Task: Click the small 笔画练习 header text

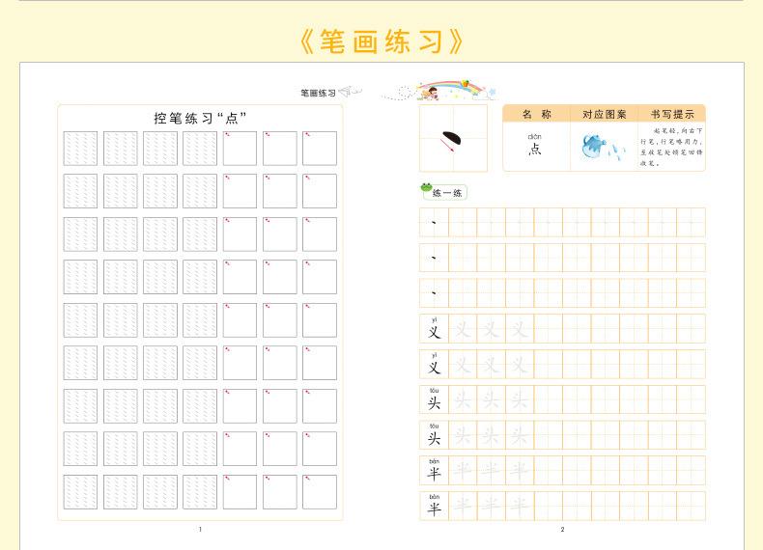Action: [x=317, y=94]
